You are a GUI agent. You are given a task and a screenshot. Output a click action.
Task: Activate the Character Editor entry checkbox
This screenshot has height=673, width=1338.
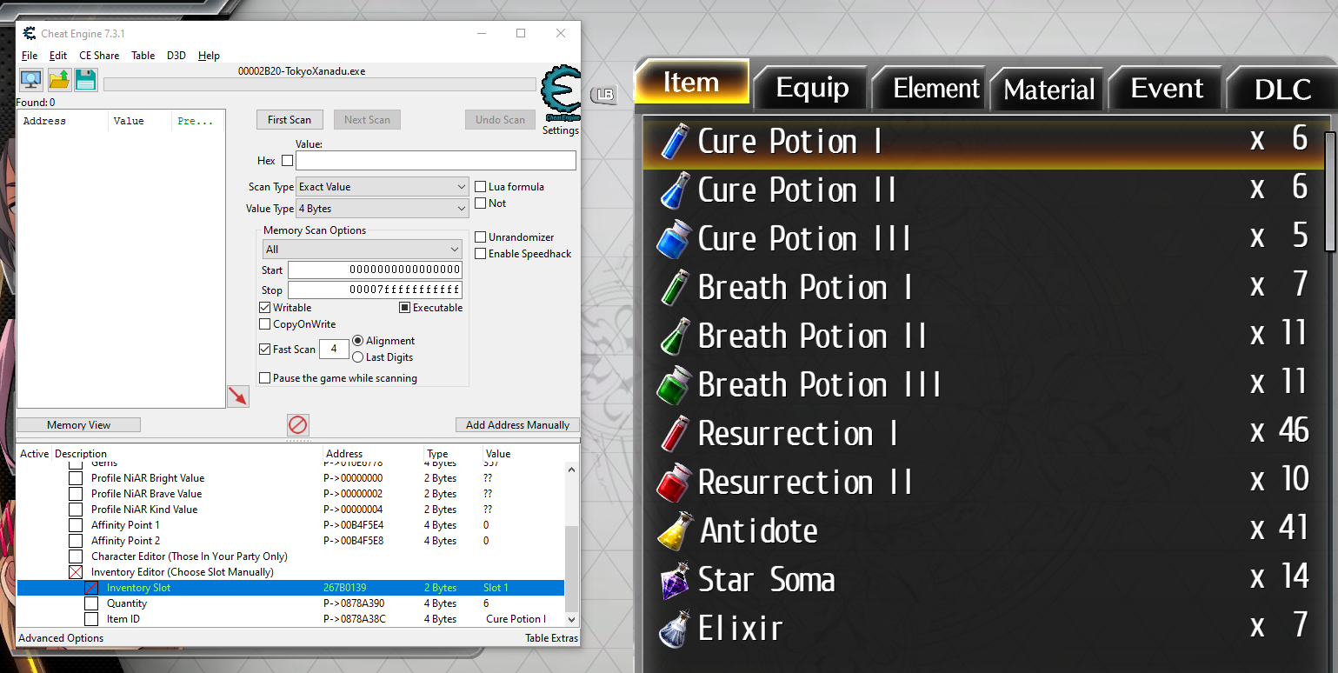[76, 556]
